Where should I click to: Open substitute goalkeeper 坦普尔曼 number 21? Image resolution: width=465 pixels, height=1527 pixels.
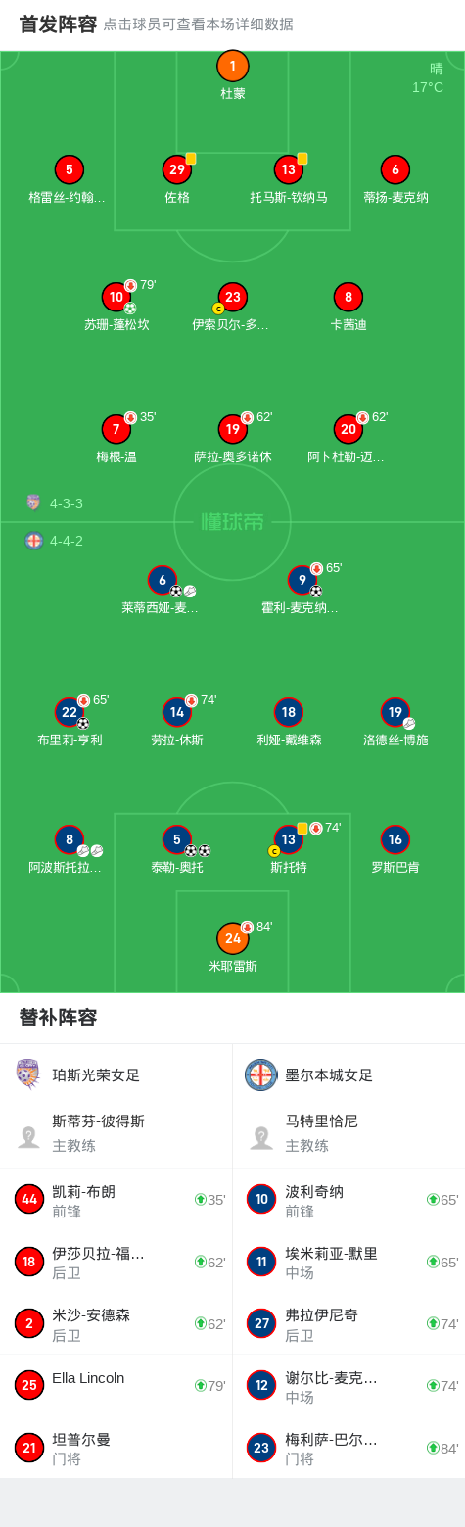pyautogui.click(x=116, y=1447)
